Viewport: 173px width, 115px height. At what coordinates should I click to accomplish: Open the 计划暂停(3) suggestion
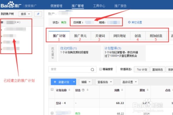[x=113, y=48]
